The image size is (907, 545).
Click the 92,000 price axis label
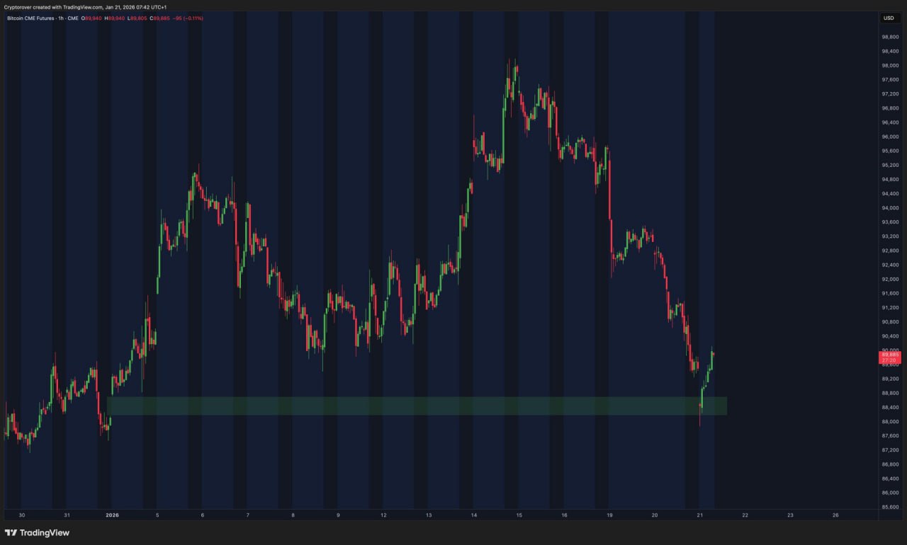tap(889, 280)
